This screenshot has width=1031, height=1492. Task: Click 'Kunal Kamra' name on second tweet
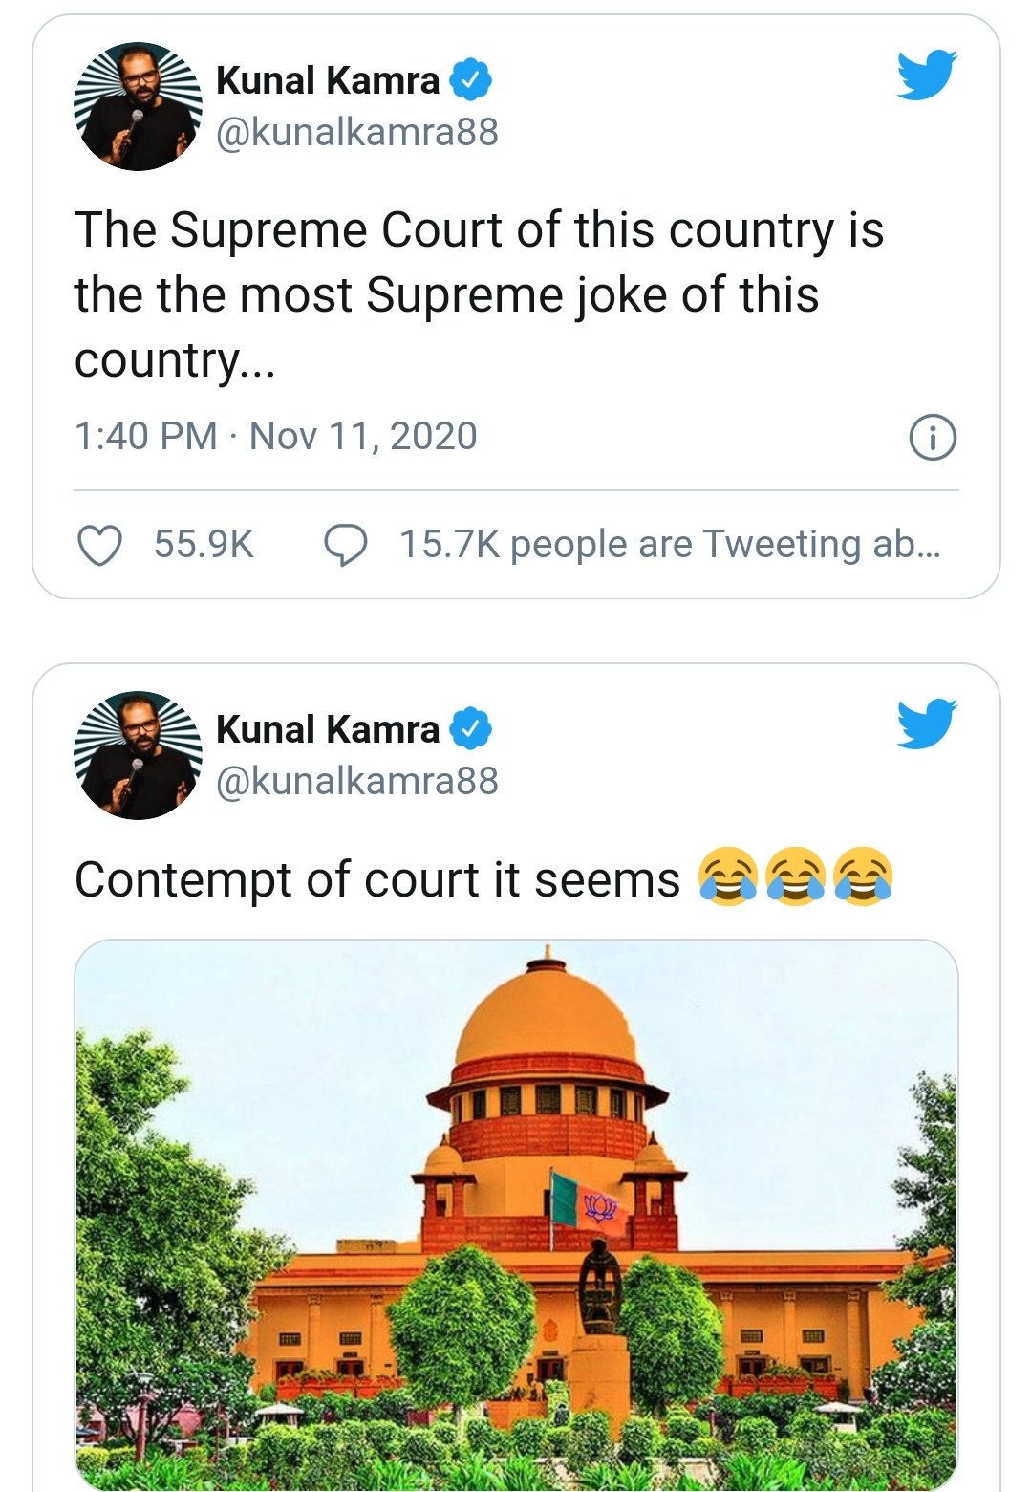click(327, 730)
